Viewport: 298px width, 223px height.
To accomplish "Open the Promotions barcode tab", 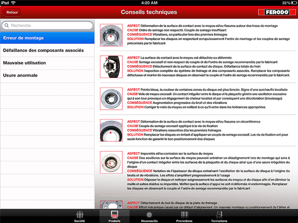I will point(184,216).
